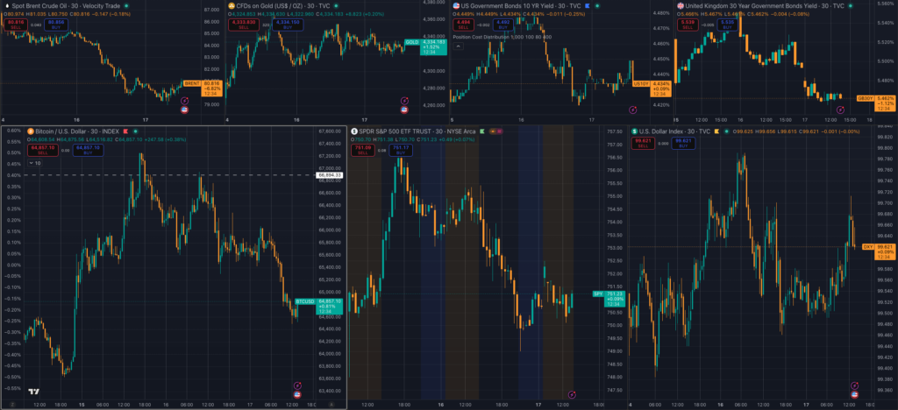
Task: Click the Position Cost Distribution indicator legend
Action: (502, 37)
